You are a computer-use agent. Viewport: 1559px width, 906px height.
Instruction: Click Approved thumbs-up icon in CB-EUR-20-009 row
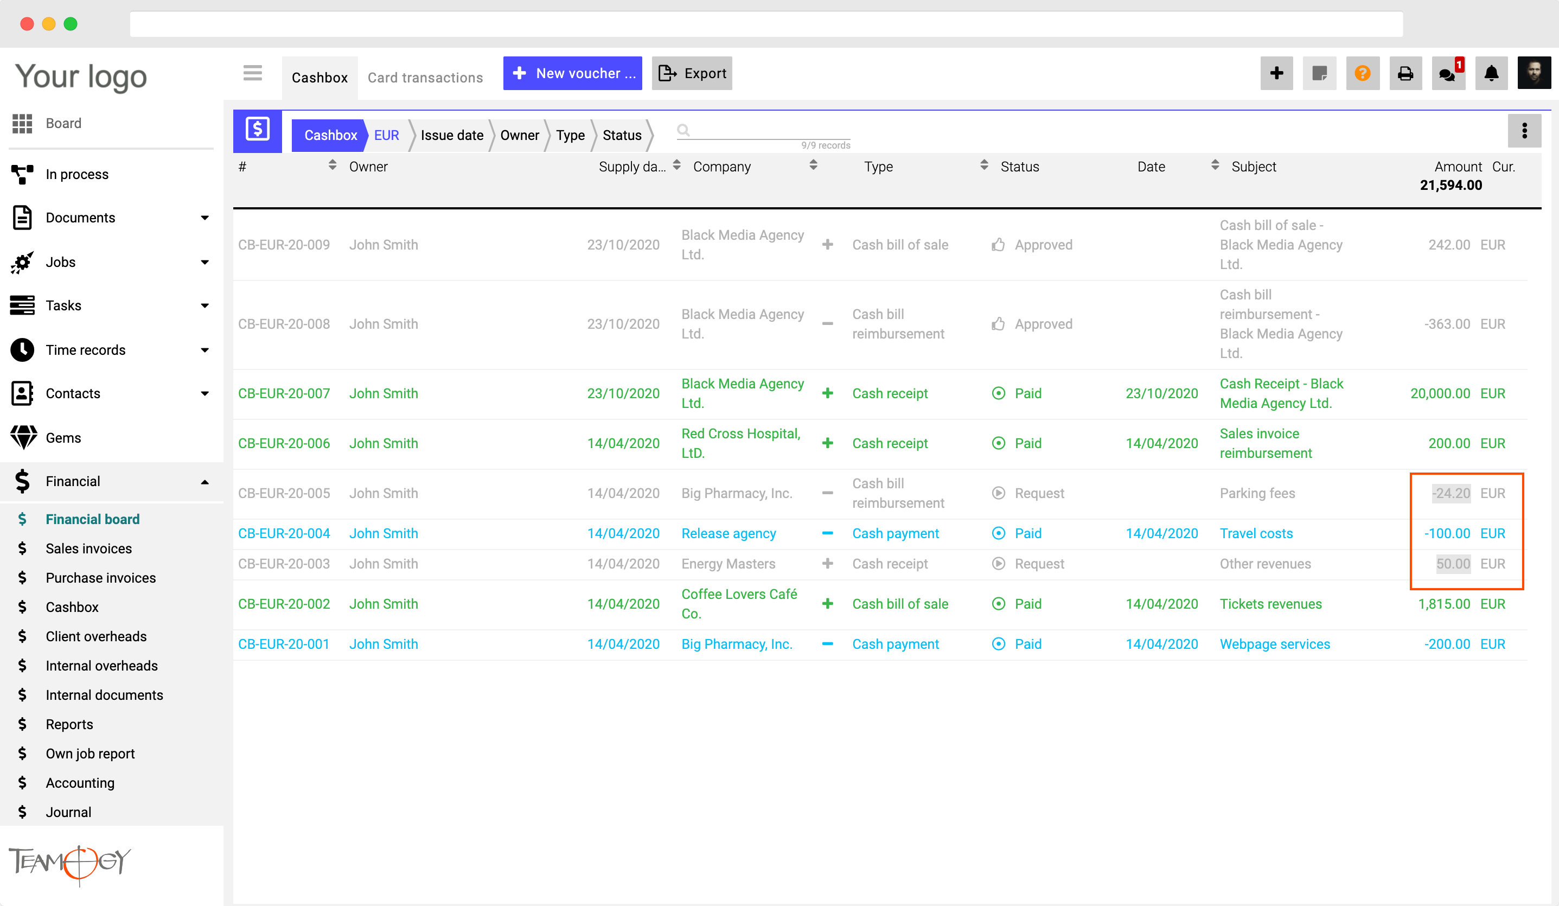click(x=998, y=245)
